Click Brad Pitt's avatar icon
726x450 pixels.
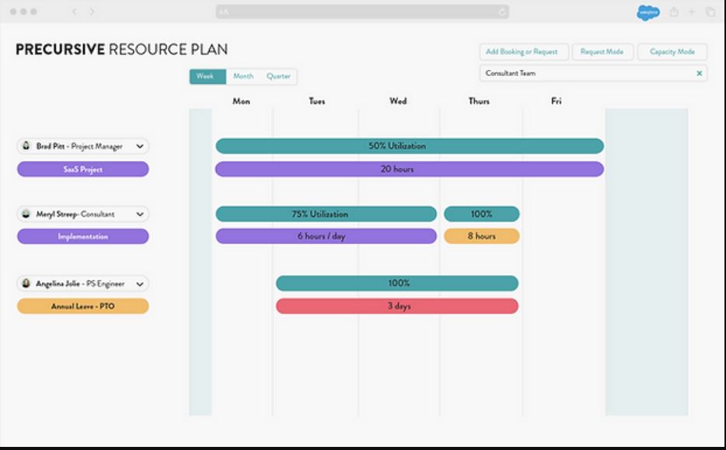point(26,146)
